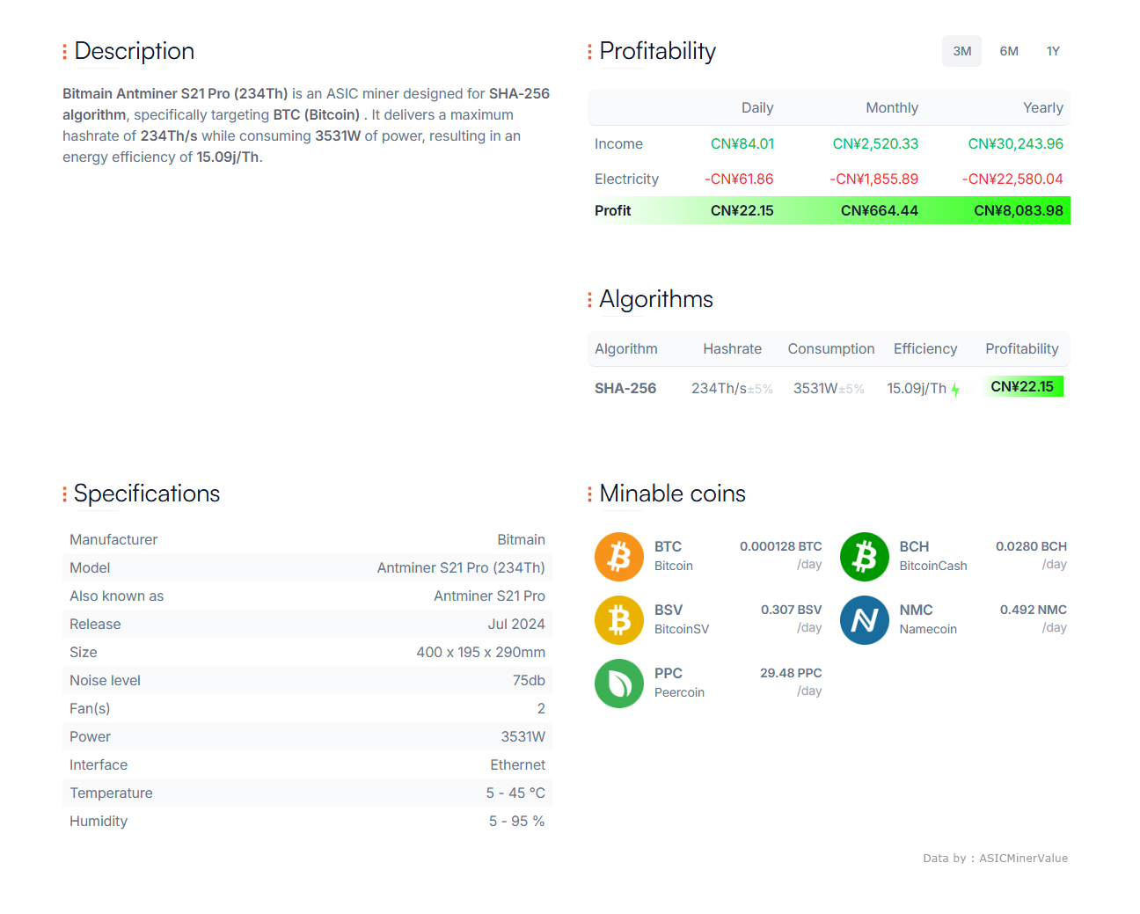
Task: Click the Specifications section heading
Action: point(147,494)
